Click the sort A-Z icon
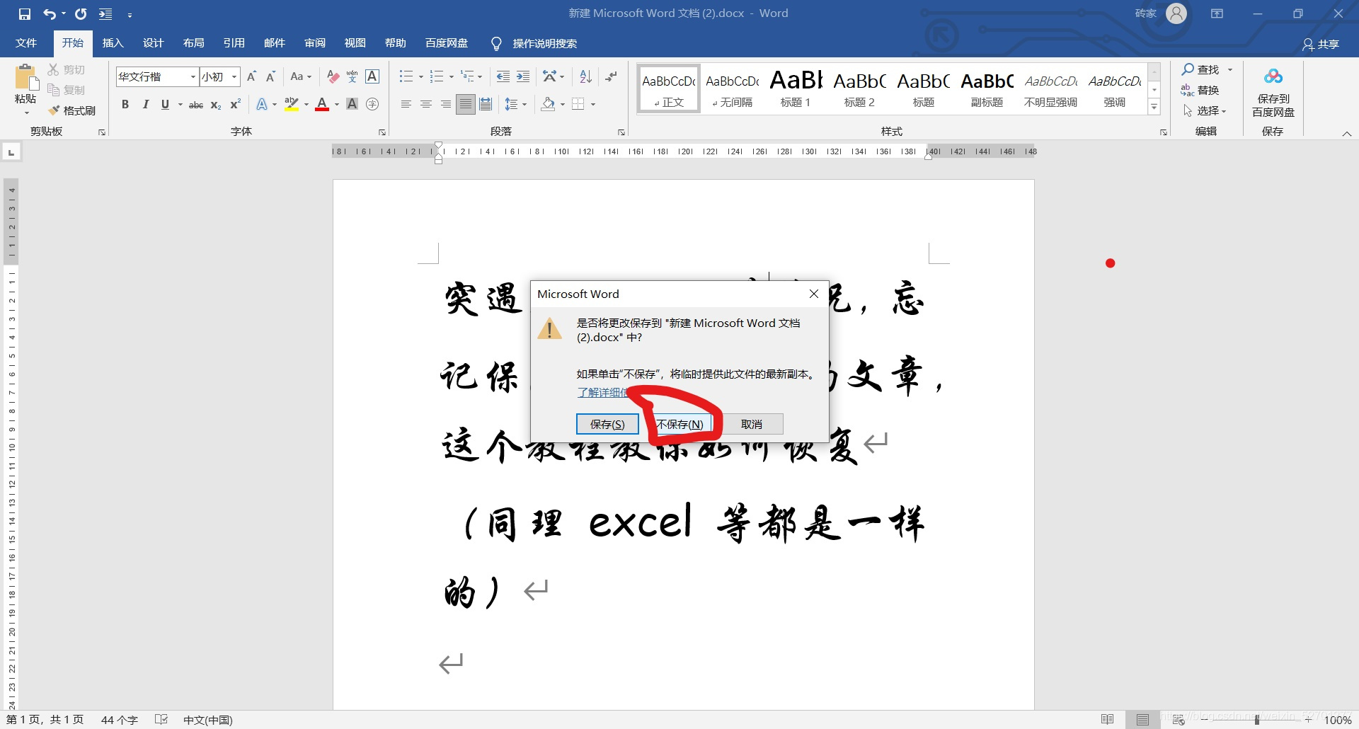 [x=585, y=76]
